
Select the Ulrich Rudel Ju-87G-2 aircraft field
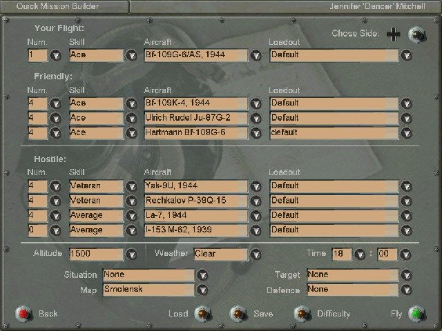click(x=196, y=118)
